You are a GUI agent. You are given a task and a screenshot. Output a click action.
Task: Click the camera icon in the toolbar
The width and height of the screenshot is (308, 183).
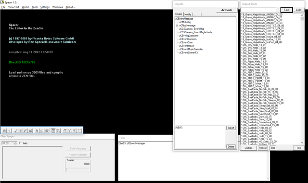30,131
